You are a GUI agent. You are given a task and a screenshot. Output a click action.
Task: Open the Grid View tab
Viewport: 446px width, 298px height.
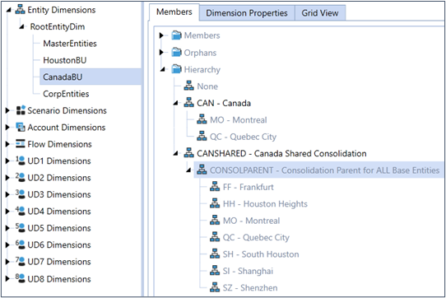coord(320,13)
